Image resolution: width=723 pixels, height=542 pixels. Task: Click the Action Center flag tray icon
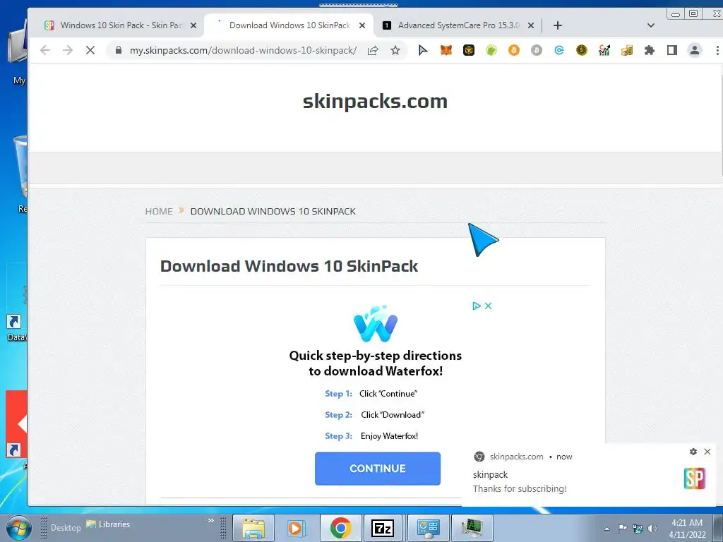[x=622, y=529]
